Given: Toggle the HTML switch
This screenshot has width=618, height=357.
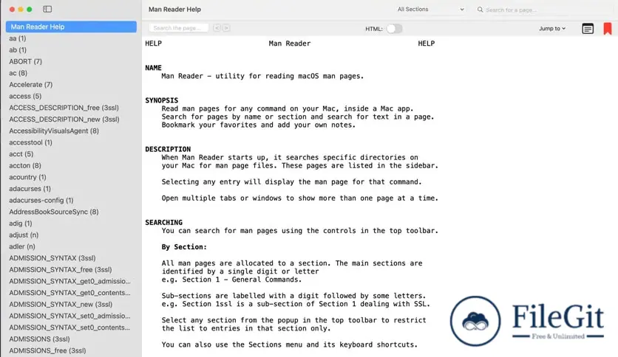Looking at the screenshot, I should click(394, 29).
